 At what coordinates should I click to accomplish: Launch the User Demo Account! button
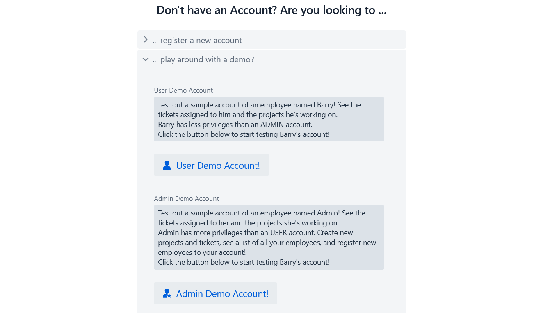click(211, 165)
